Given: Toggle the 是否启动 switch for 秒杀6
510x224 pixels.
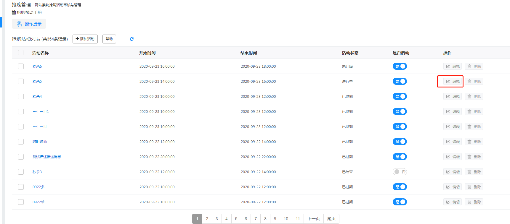Looking at the screenshot, I should pos(400,66).
